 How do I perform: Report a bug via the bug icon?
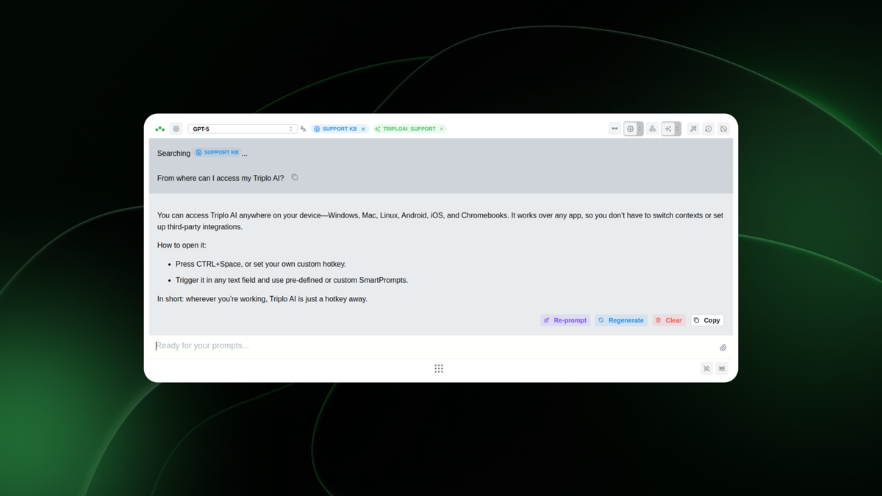pyautogui.click(x=722, y=368)
